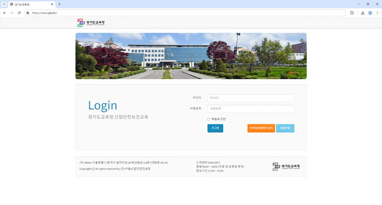The height and width of the screenshot is (205, 382).
Task: Open a new tab with plus button
Action: (60, 4)
